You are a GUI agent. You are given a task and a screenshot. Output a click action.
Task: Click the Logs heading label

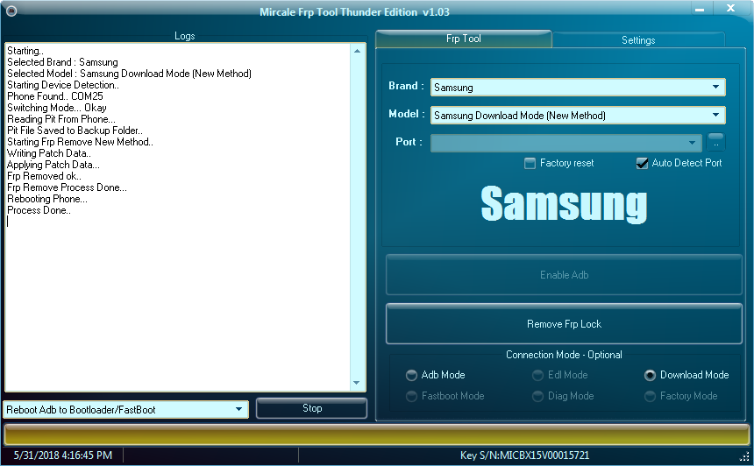(185, 36)
